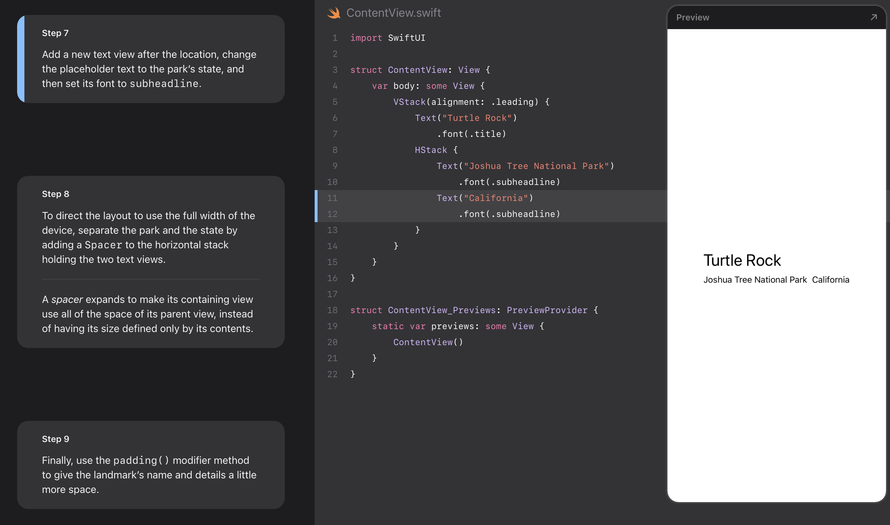Image resolution: width=890 pixels, height=525 pixels.
Task: Click the import SwiftUI code line
Action: [387, 38]
